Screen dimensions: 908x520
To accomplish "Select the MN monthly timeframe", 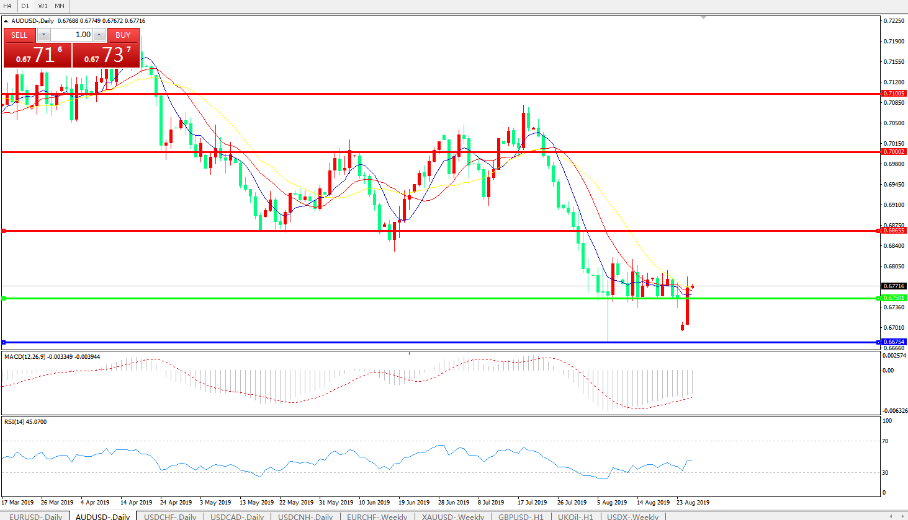I will pos(60,6).
